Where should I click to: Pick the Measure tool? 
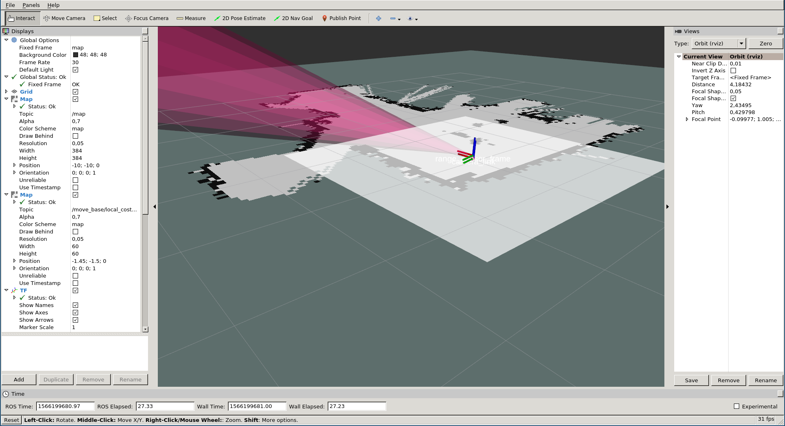coord(191,18)
